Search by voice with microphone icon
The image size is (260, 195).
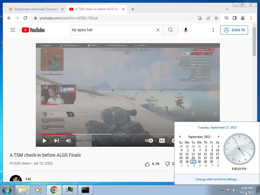click(x=186, y=30)
